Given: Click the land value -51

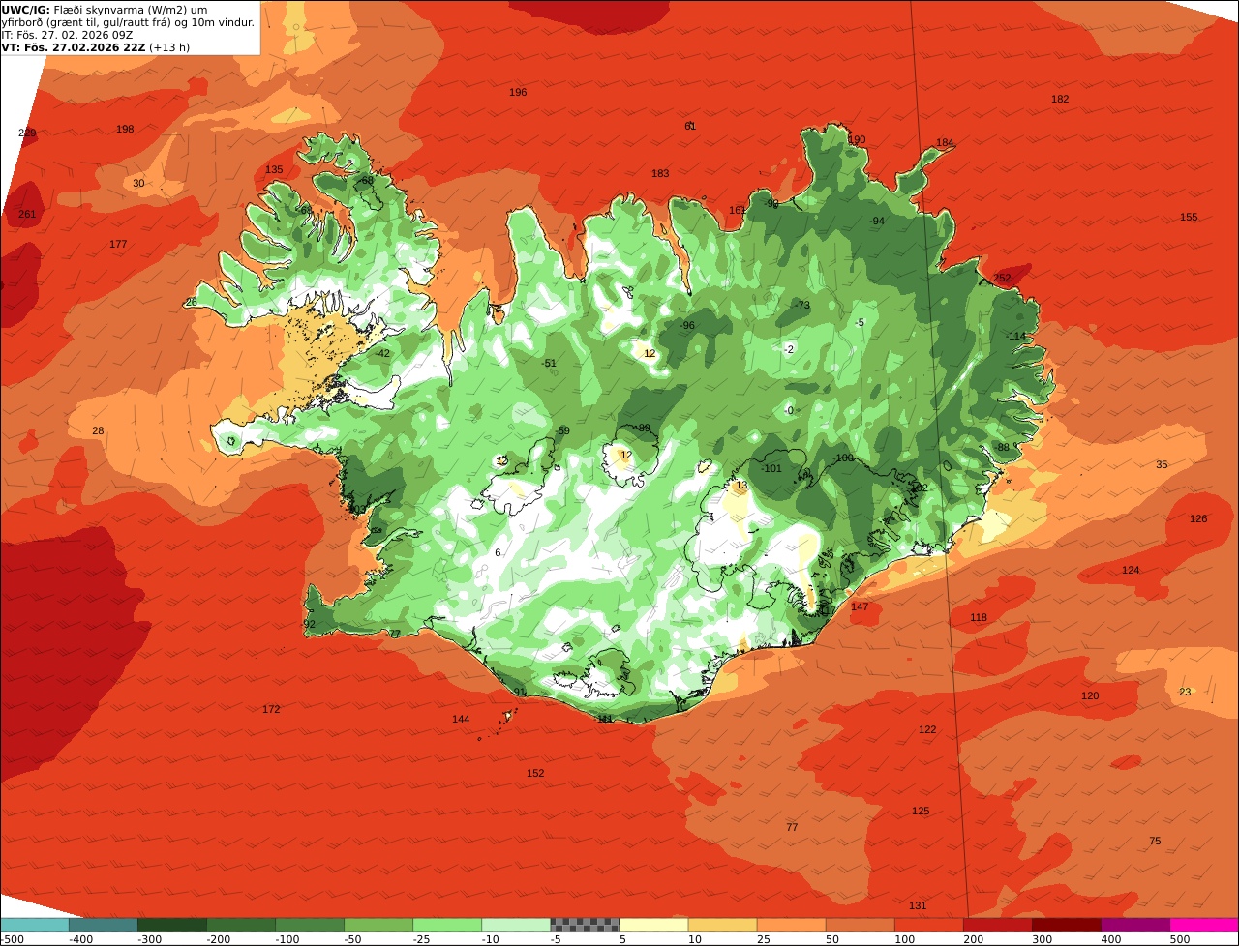Looking at the screenshot, I should (550, 363).
